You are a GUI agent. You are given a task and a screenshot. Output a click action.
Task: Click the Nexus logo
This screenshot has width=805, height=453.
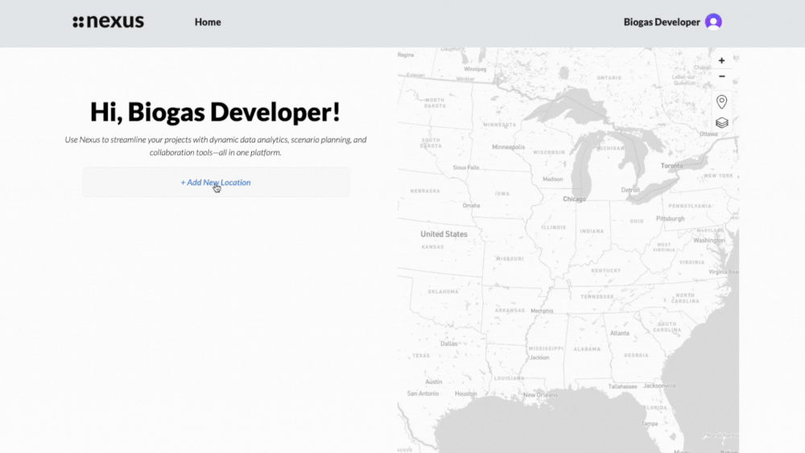click(x=109, y=22)
